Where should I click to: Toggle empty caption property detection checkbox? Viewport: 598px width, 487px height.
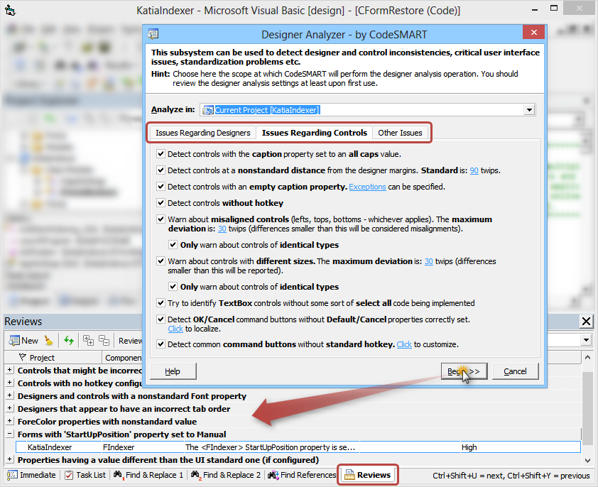click(x=161, y=187)
